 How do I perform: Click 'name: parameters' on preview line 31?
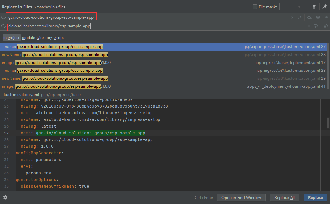coord(41,160)
